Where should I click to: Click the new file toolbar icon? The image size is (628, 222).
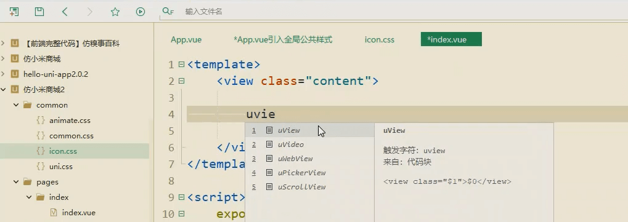pyautogui.click(x=14, y=12)
